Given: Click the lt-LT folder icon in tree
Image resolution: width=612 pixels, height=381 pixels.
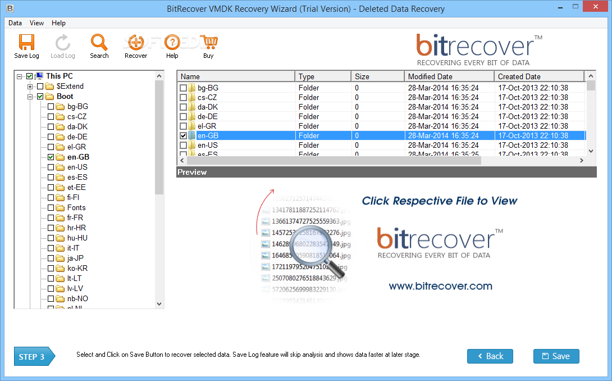Looking at the screenshot, I should click(60, 279).
